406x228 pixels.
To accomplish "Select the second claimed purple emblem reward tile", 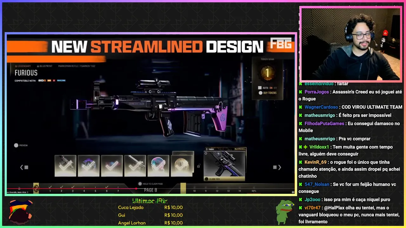I will (x=88, y=166).
